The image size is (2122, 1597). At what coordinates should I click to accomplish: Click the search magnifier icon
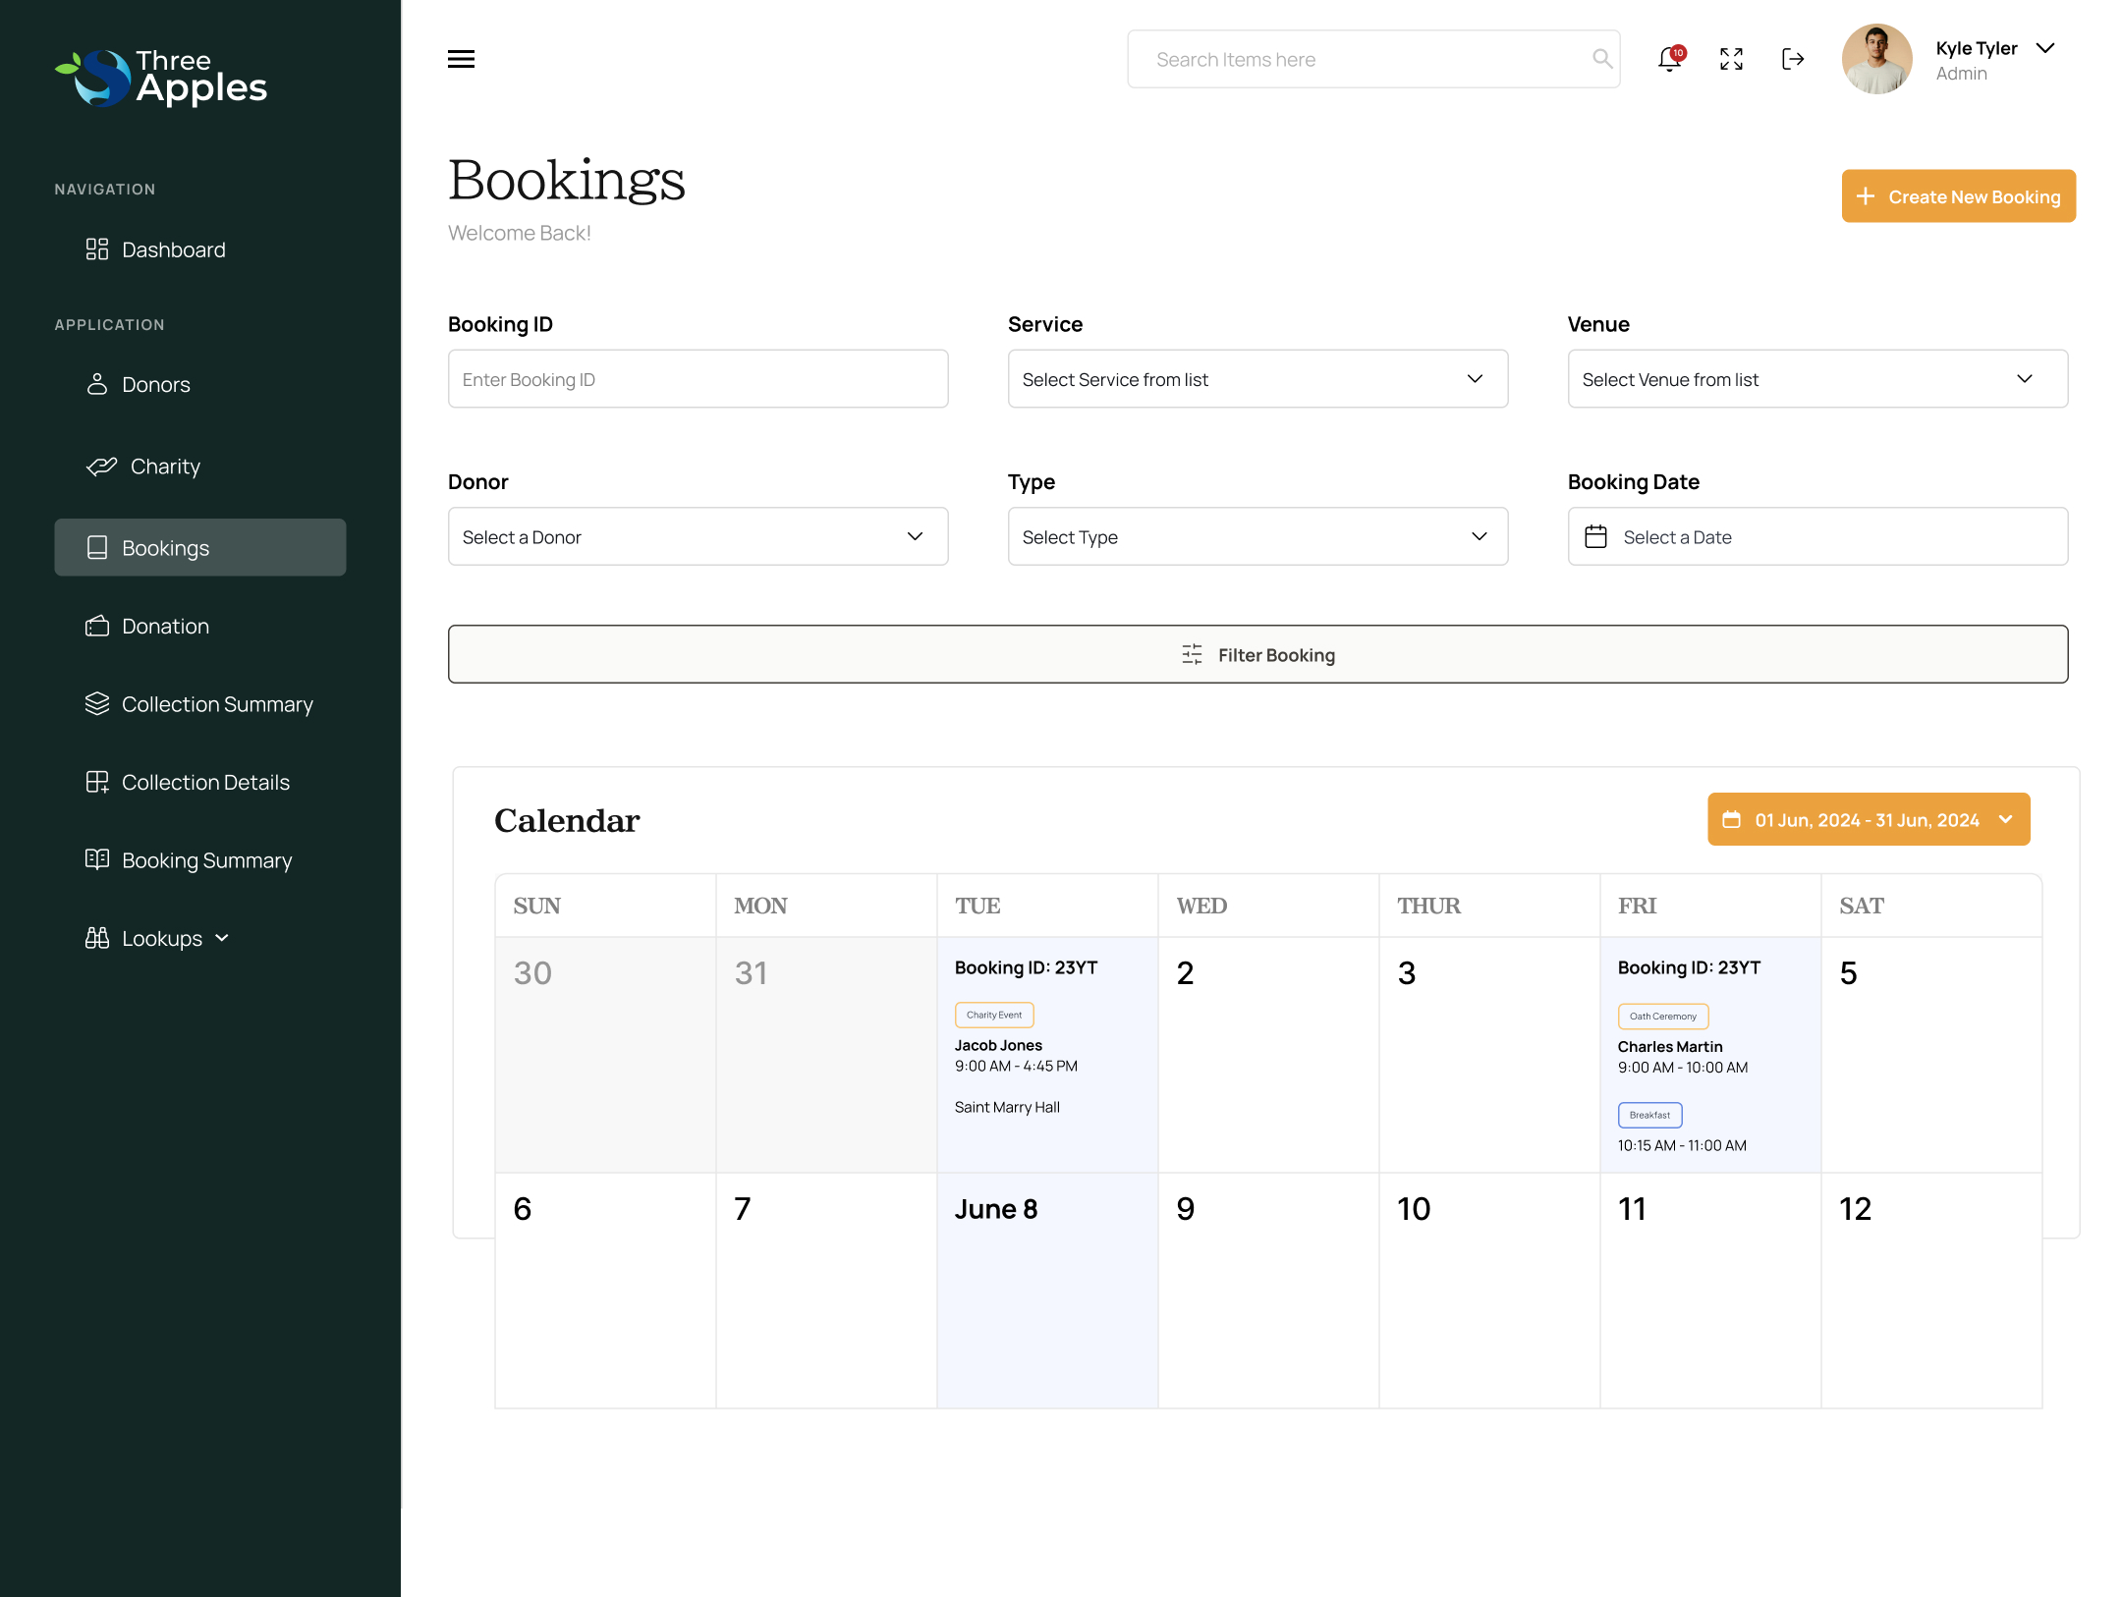(x=1602, y=59)
